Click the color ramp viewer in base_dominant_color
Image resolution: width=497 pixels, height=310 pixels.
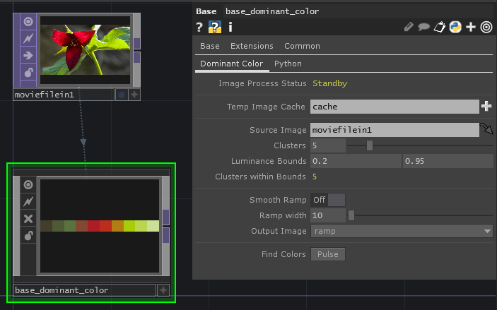(x=100, y=226)
